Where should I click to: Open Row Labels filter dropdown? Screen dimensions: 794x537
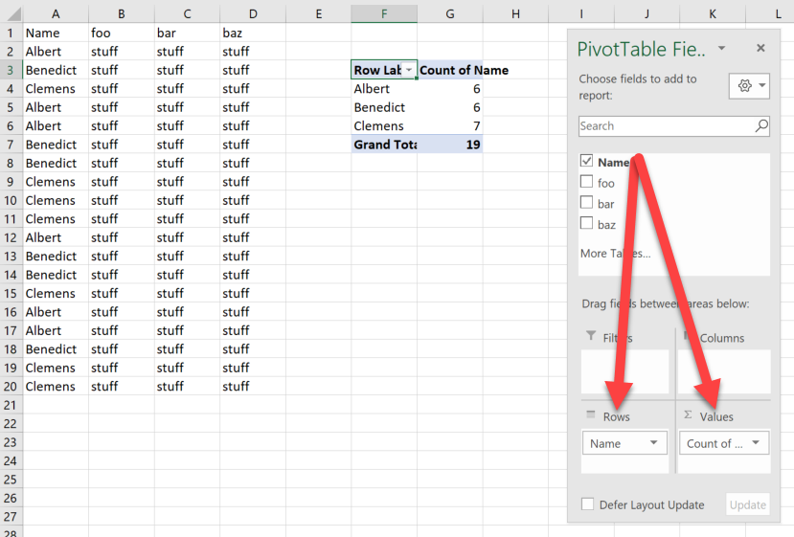tap(409, 70)
